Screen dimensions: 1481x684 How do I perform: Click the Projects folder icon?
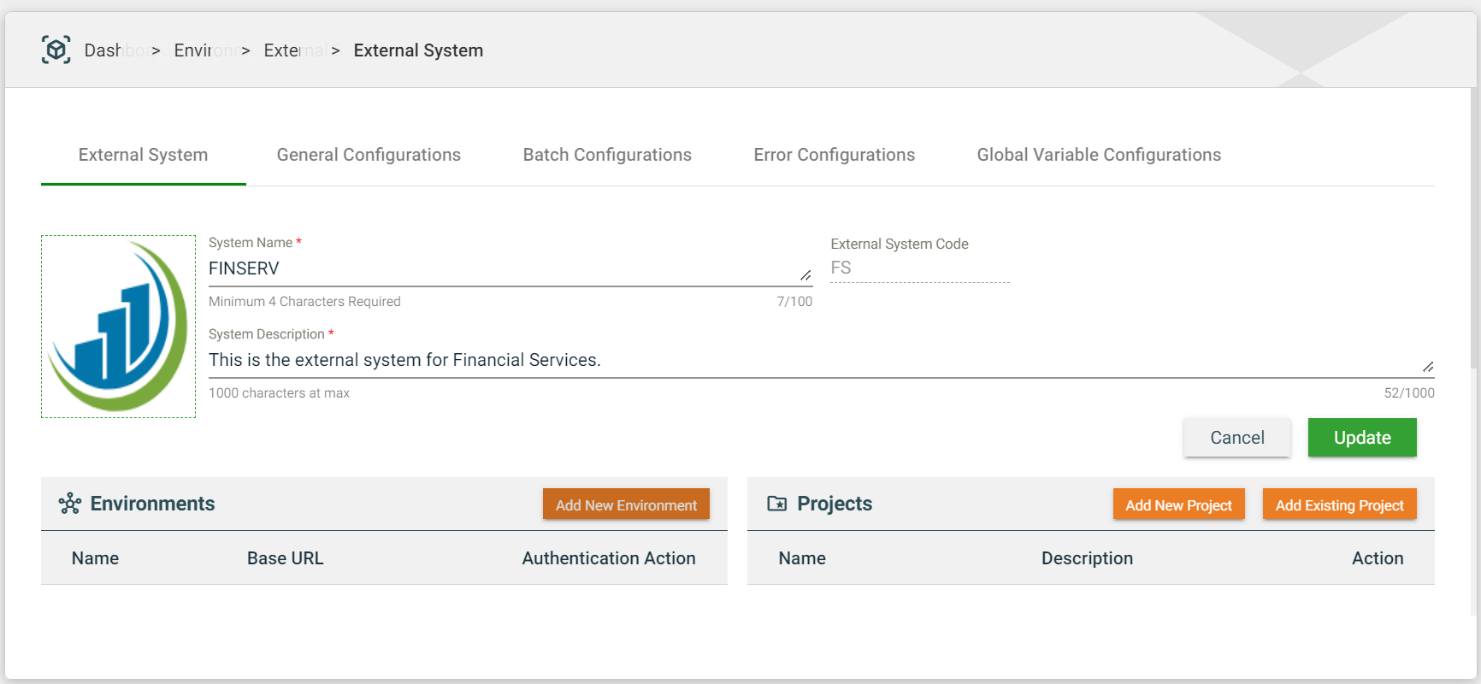(776, 504)
